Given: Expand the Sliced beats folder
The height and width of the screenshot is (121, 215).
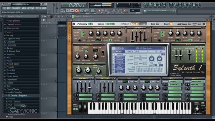Looking at the screenshot, I should [12, 77].
